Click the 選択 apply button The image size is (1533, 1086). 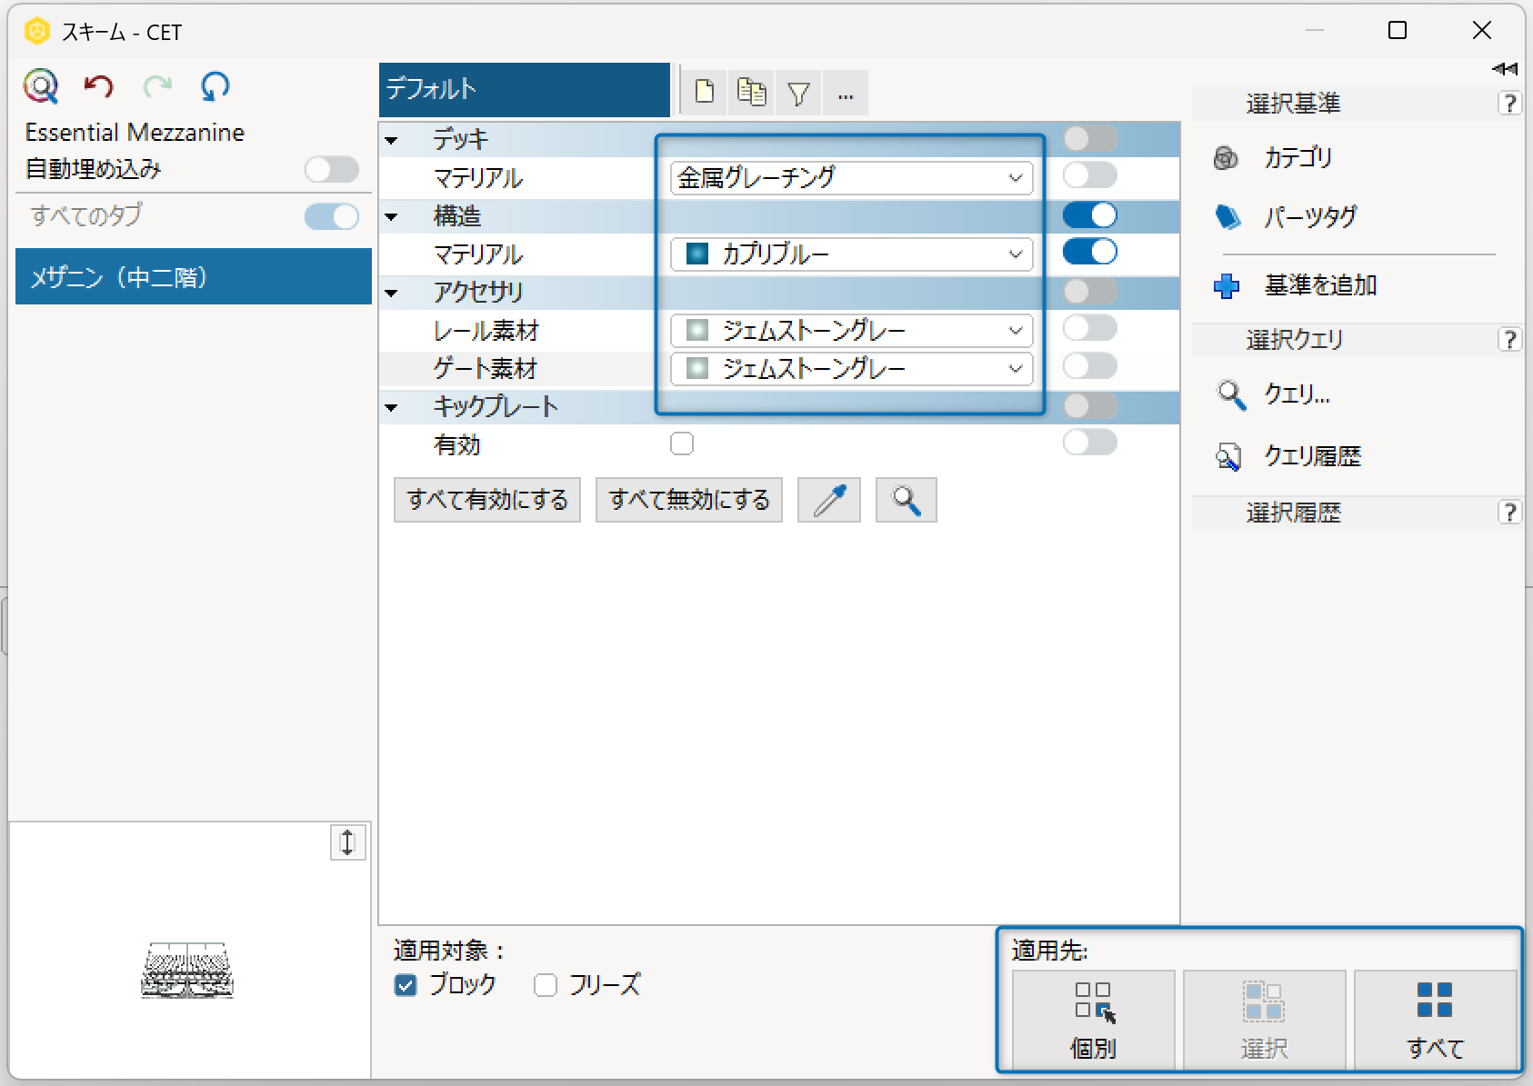point(1265,1021)
